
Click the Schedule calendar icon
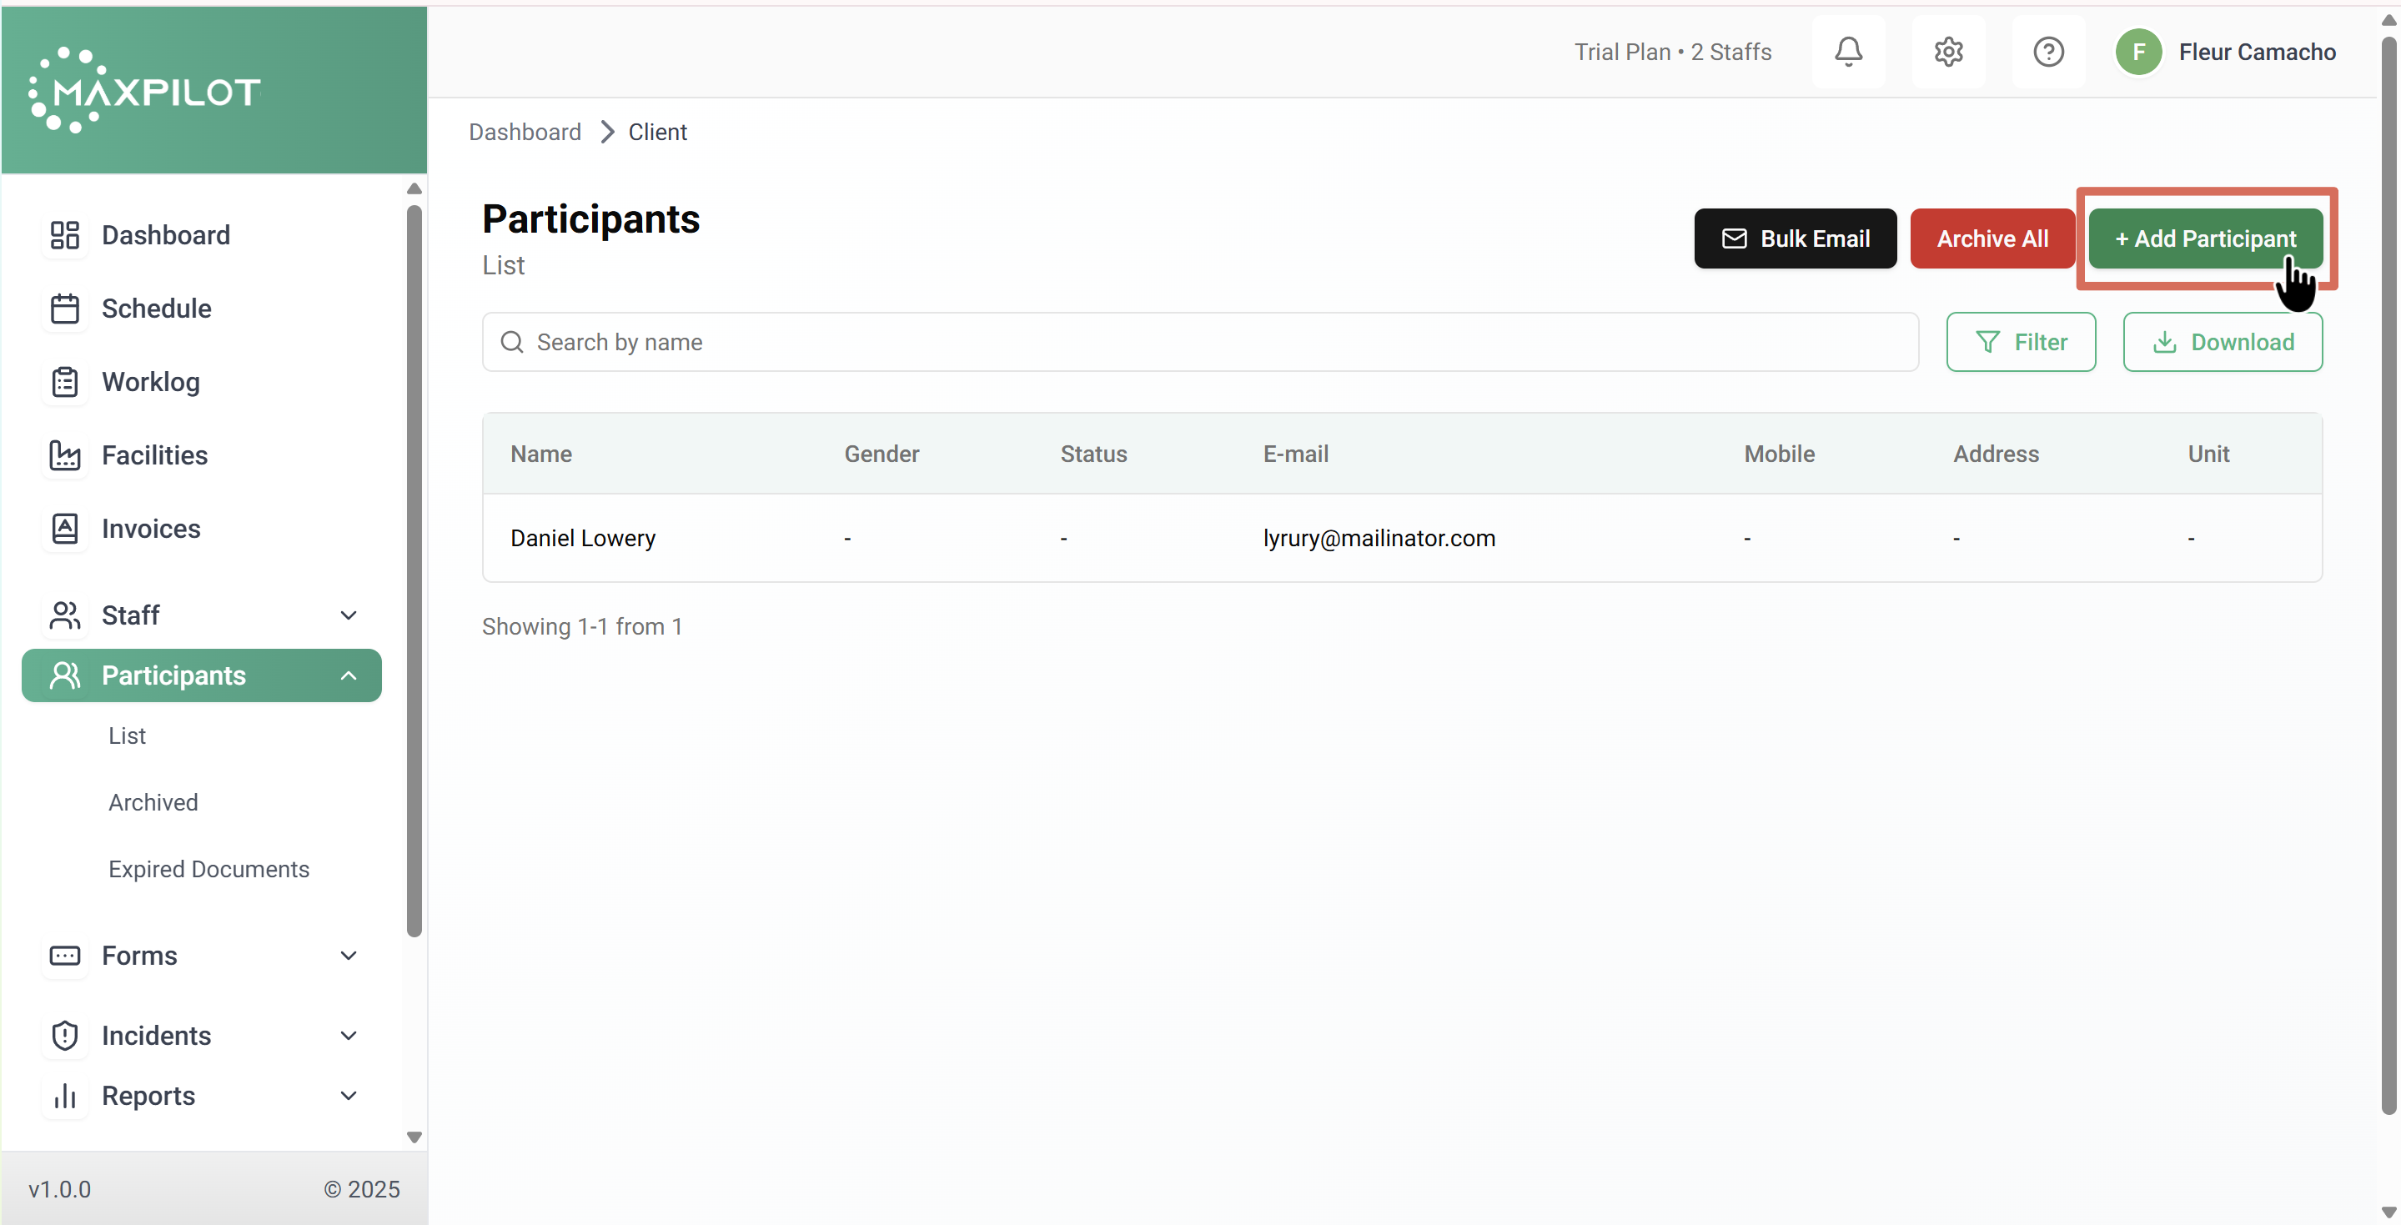(64, 309)
